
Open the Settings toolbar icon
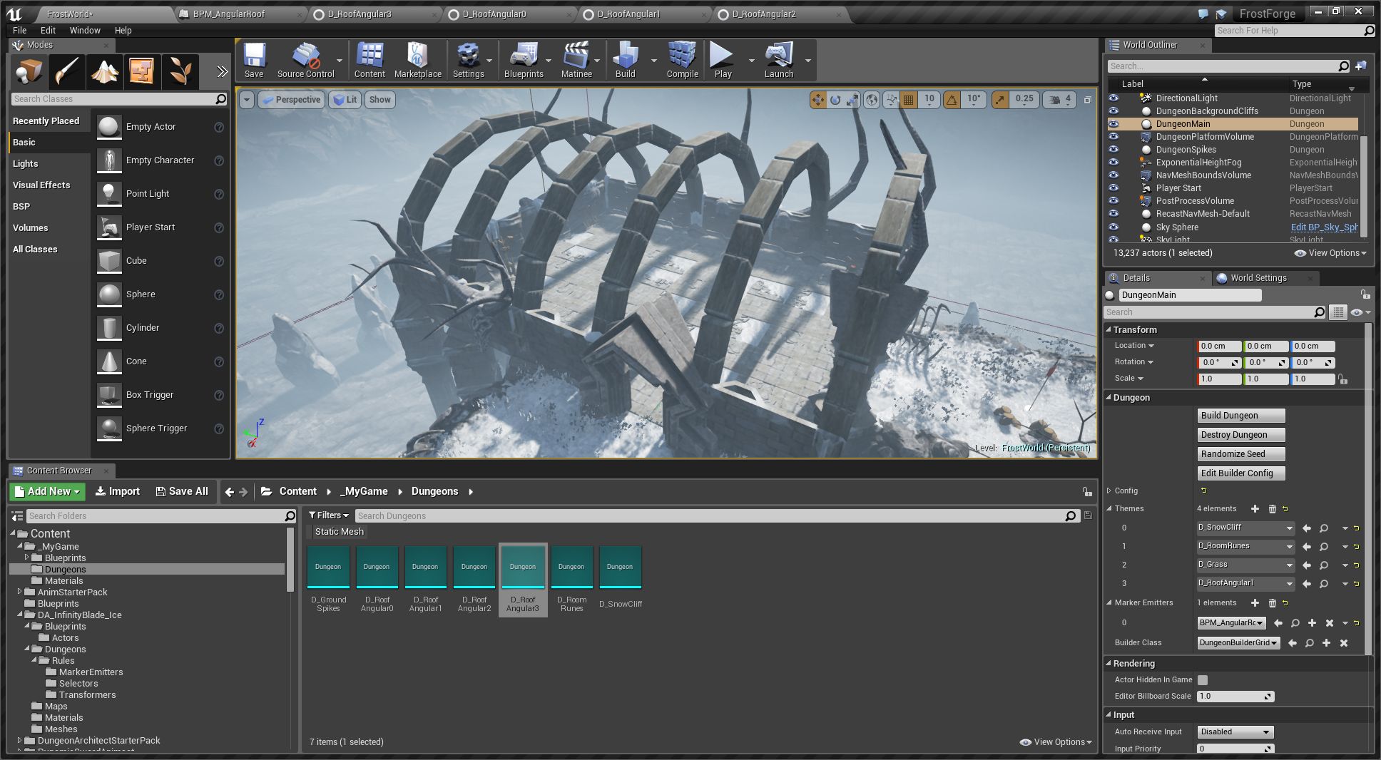coord(468,60)
